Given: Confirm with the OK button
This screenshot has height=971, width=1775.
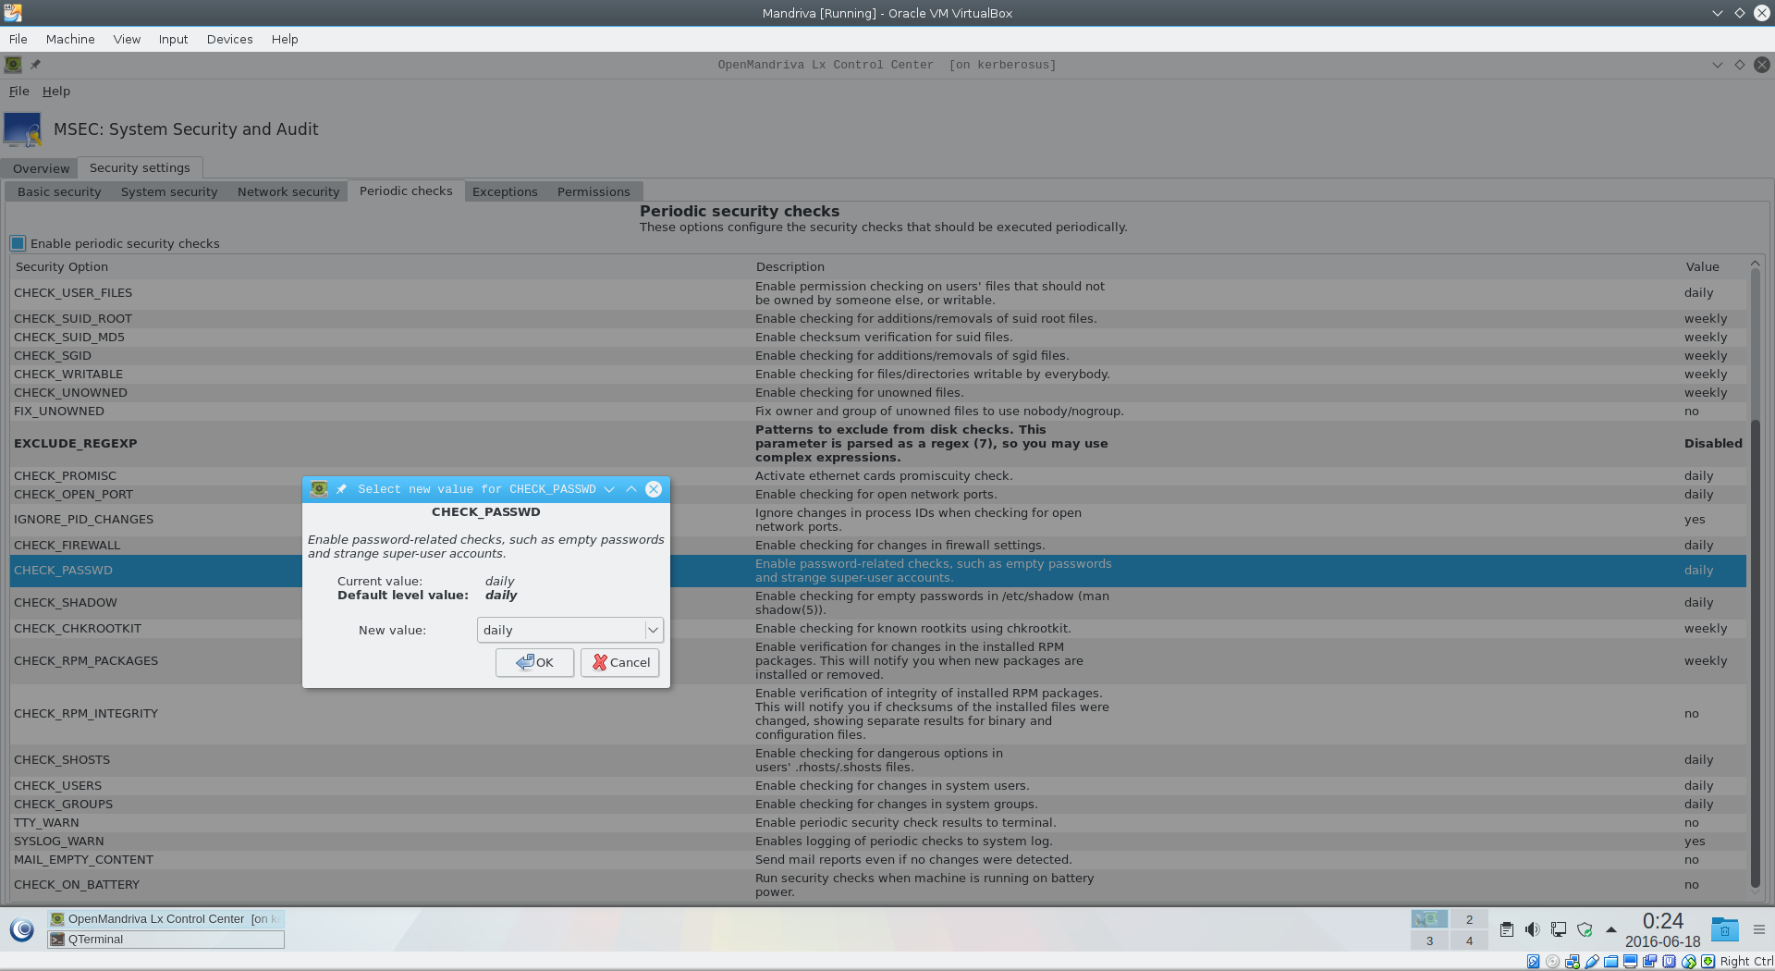Looking at the screenshot, I should click(534, 662).
